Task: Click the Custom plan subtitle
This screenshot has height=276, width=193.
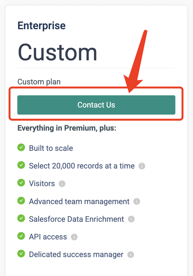Action: (39, 82)
